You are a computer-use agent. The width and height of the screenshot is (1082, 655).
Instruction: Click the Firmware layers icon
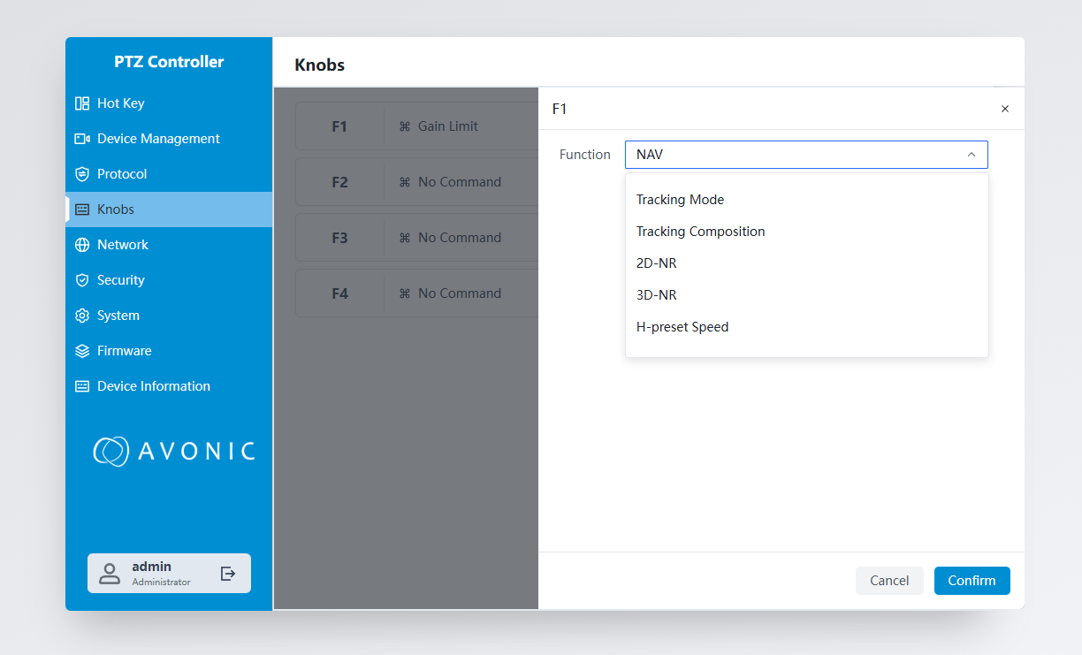[82, 351]
